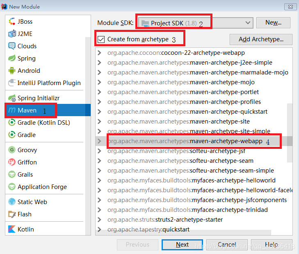This screenshot has height=254, width=299.
Task: Select maven-archetype-site-simple row
Action: click(194, 131)
